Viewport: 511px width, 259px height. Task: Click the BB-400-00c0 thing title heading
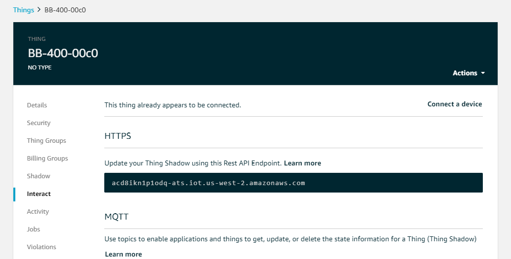[63, 53]
